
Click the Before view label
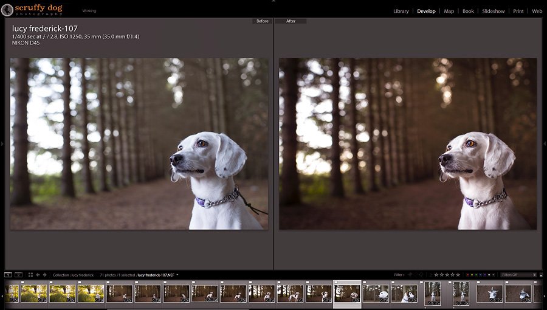(x=262, y=21)
